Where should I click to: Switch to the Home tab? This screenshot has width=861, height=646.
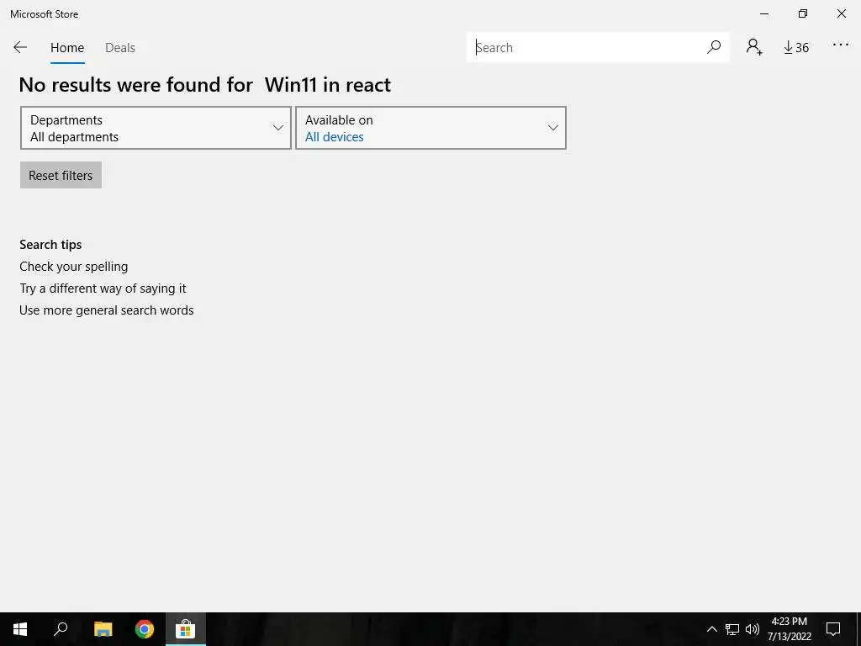[67, 48]
